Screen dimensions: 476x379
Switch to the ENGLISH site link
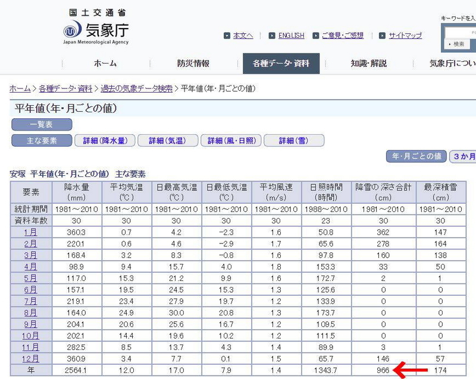pos(291,36)
